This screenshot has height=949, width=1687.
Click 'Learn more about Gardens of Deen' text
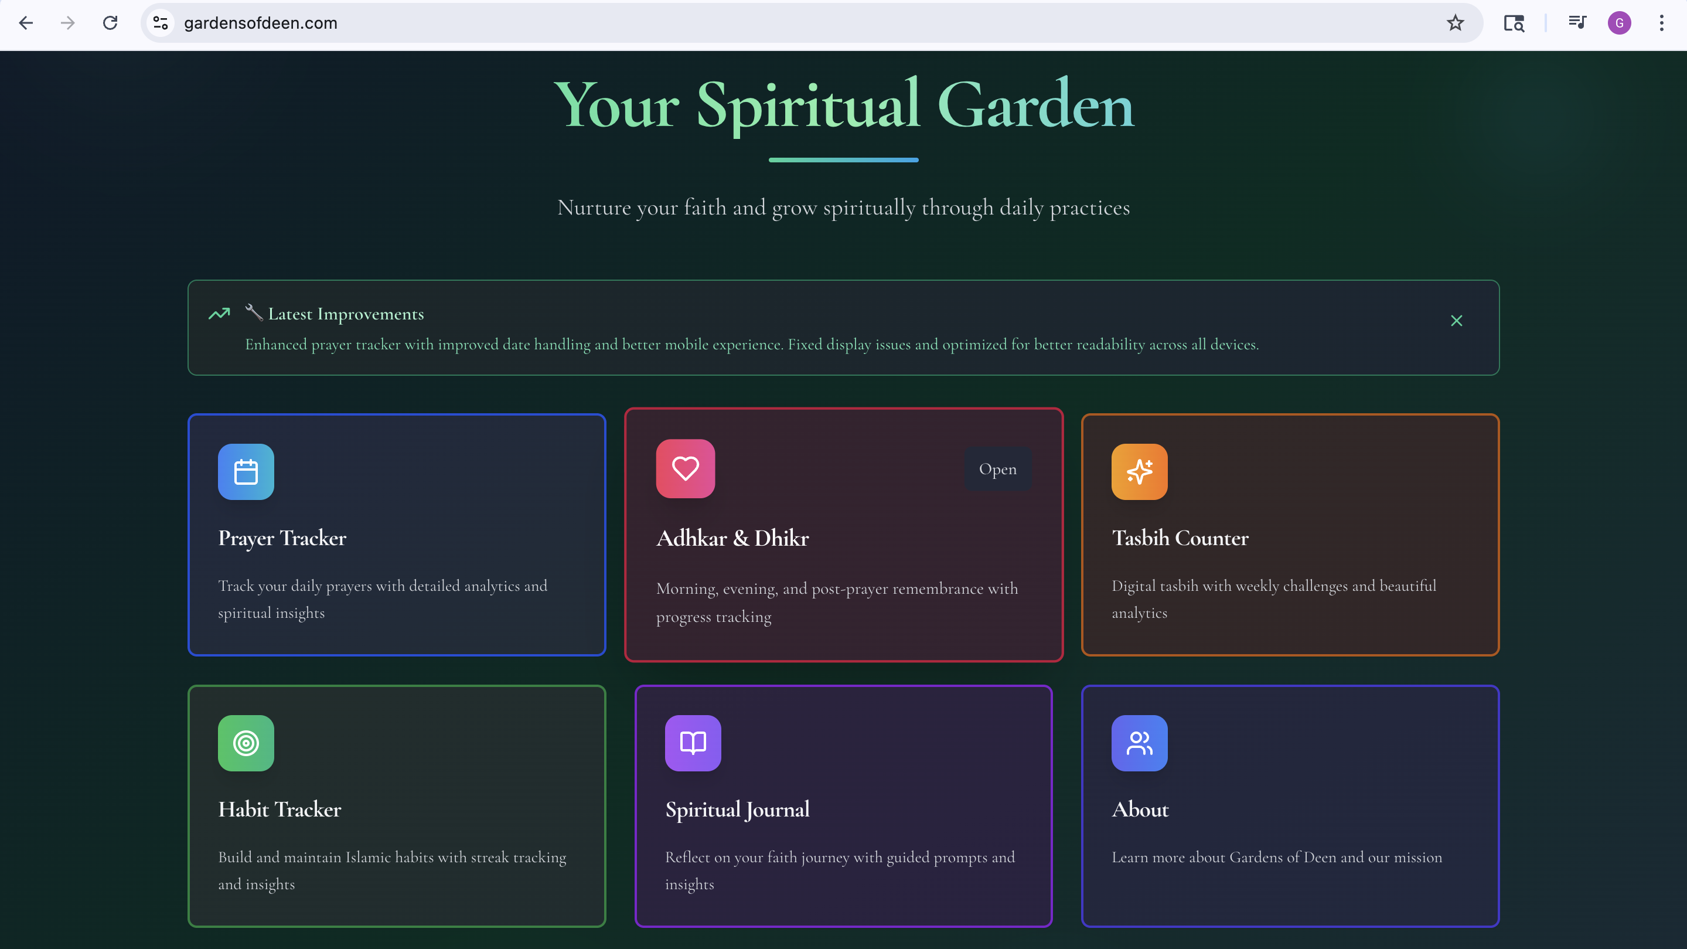pos(1277,858)
